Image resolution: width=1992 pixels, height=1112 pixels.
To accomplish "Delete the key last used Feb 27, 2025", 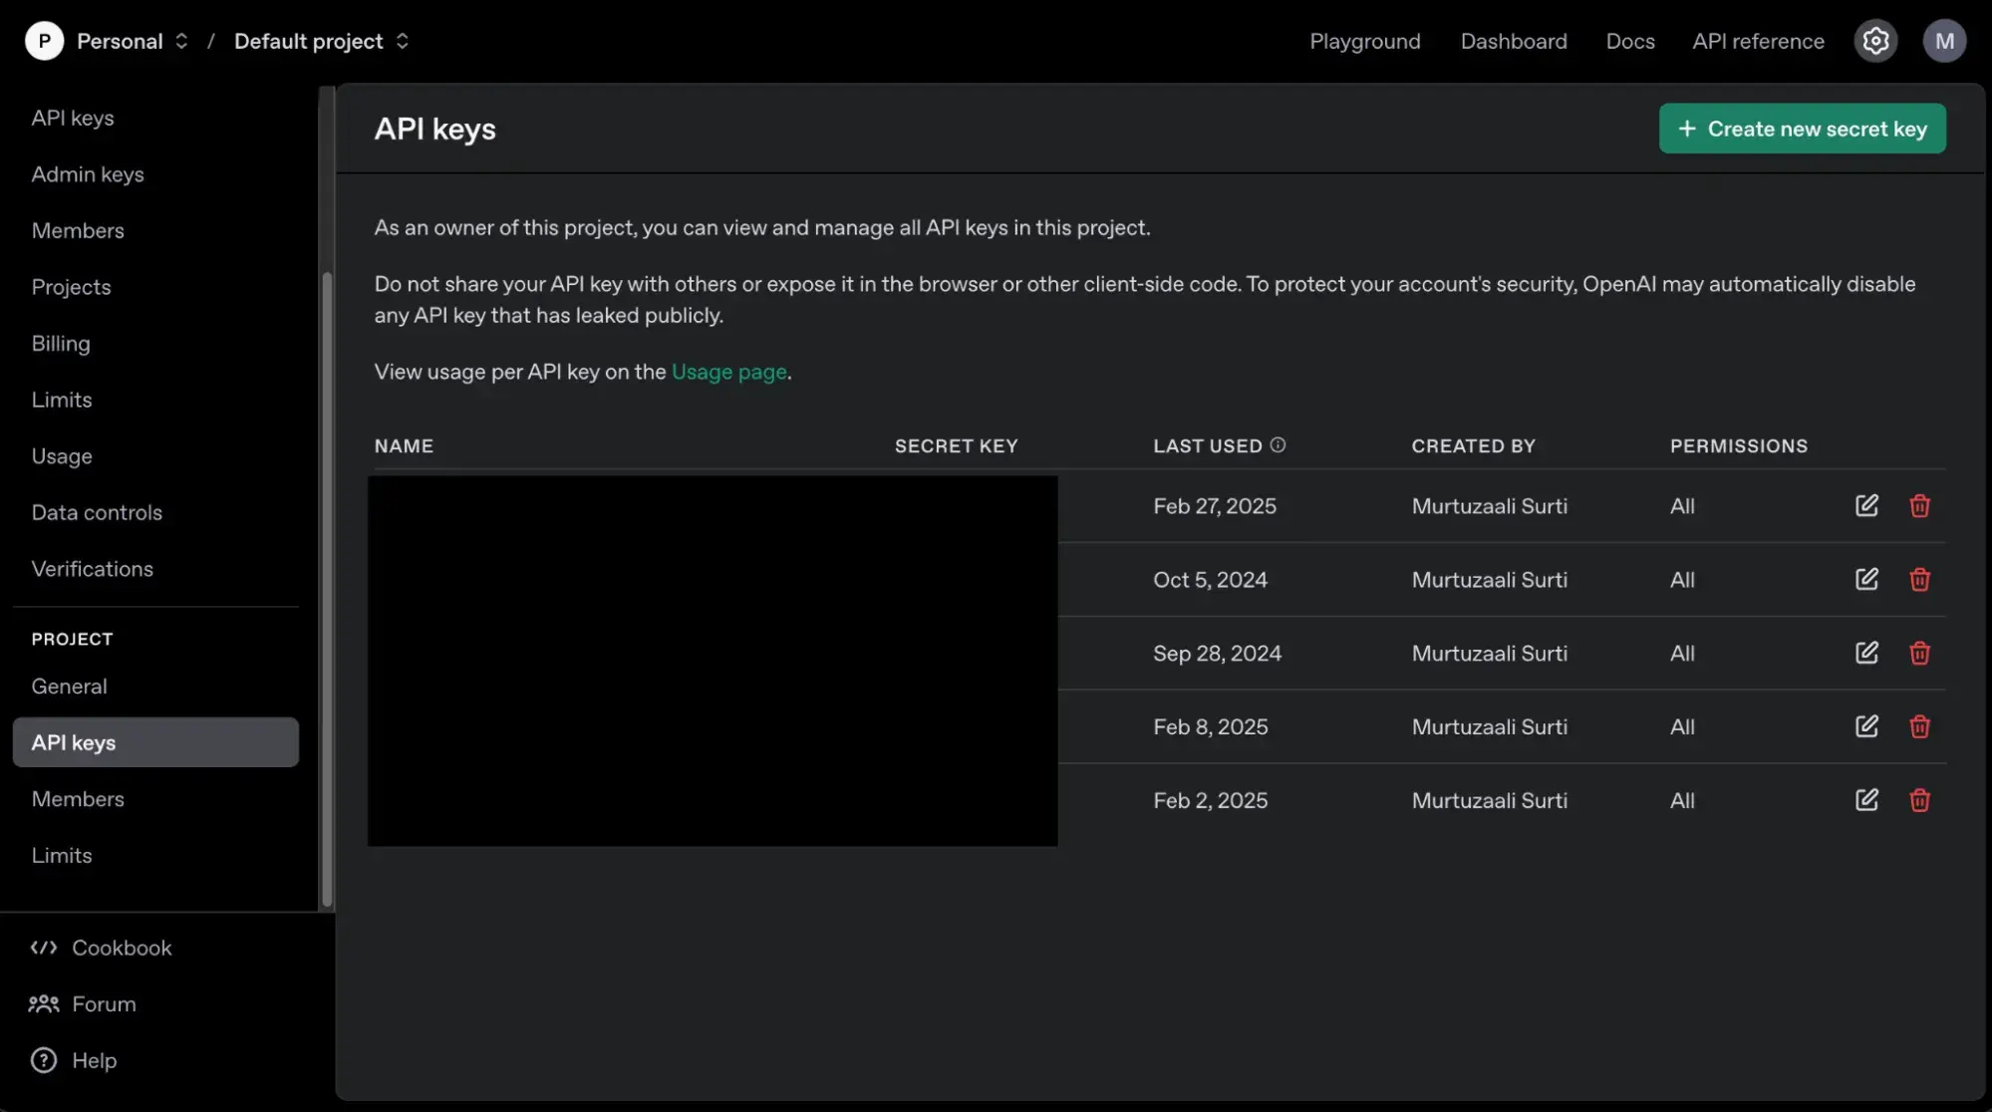I will (1919, 506).
